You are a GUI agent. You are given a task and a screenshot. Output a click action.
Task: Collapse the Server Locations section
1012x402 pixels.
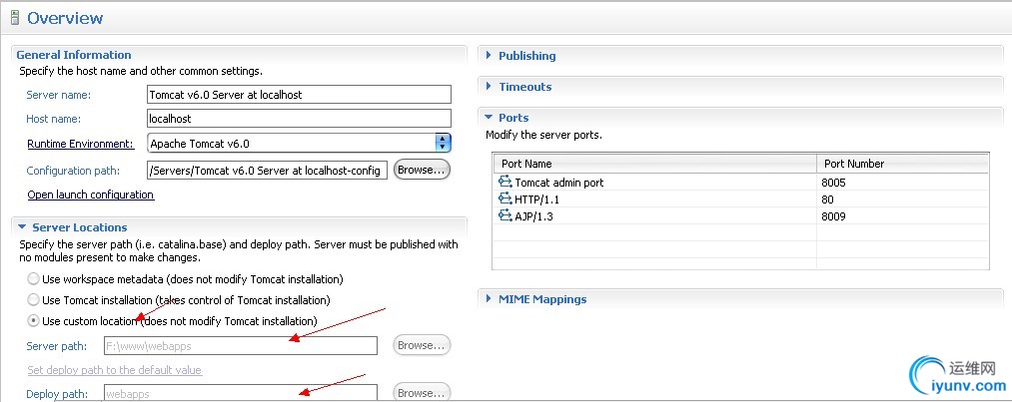[x=22, y=226]
